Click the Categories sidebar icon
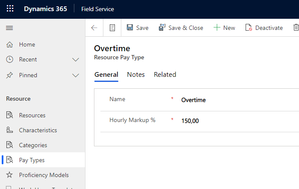Viewport: 299px width, 189px height. coord(9,145)
